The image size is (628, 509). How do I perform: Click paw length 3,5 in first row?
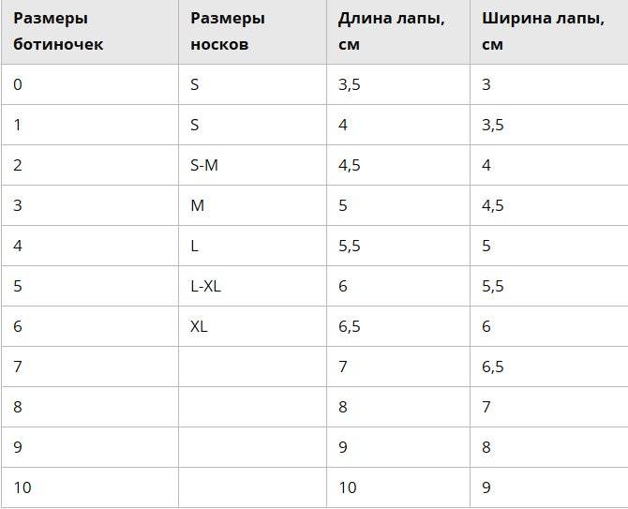[x=398, y=84]
